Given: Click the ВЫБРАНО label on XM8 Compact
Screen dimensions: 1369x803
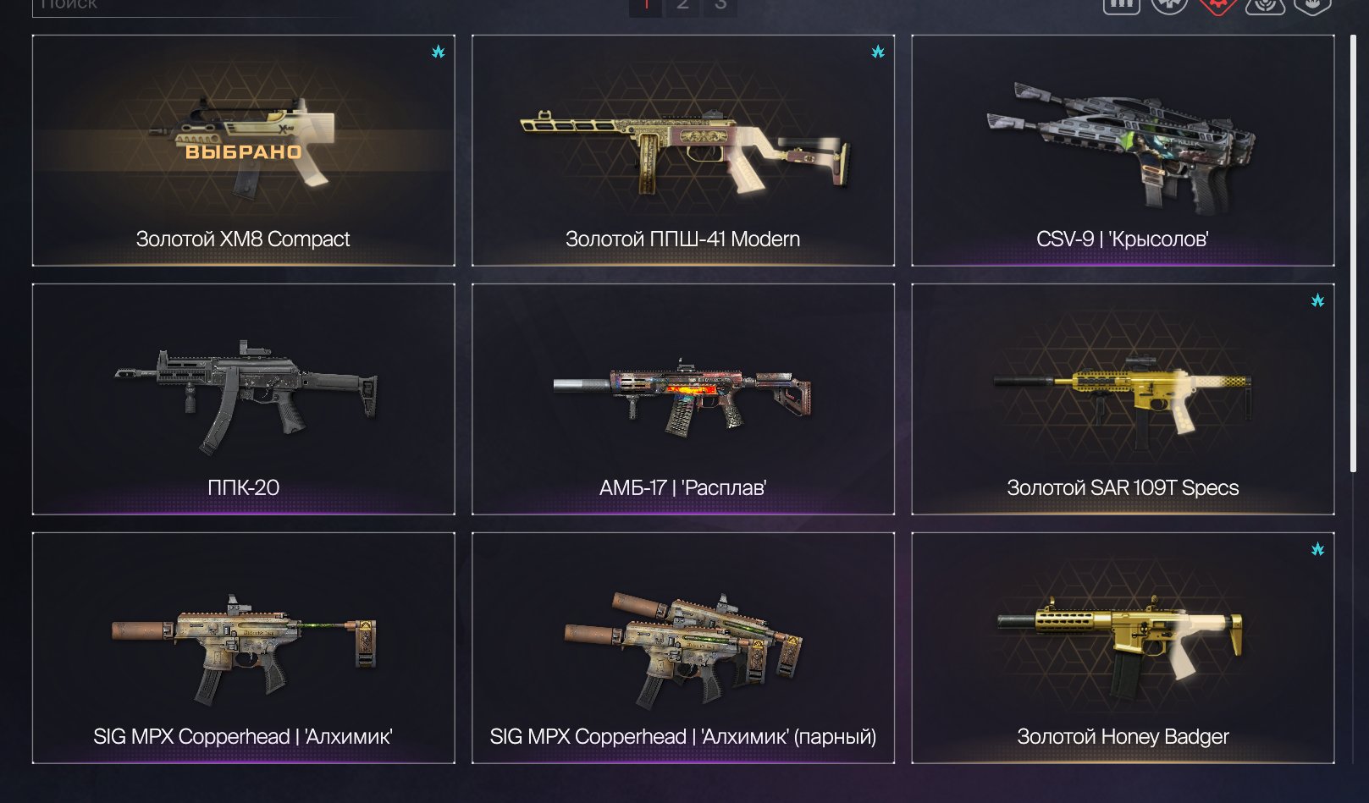Looking at the screenshot, I should (x=244, y=152).
